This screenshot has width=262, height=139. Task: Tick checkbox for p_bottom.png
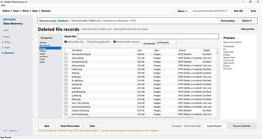pyautogui.click(x=66, y=92)
